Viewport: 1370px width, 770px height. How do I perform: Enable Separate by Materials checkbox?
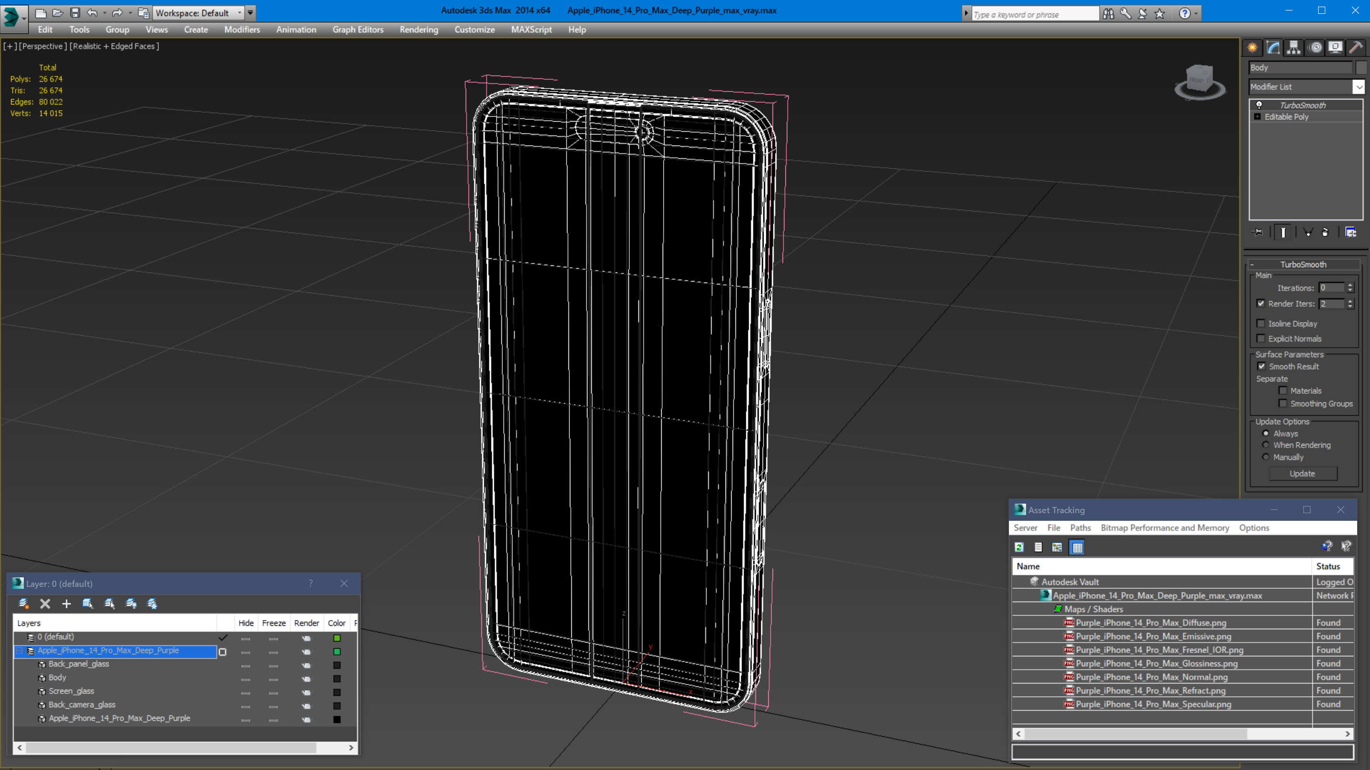tap(1283, 391)
